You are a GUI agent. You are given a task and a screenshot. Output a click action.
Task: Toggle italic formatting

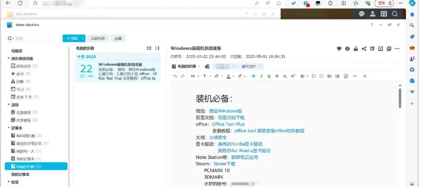pyautogui.click(x=261, y=76)
